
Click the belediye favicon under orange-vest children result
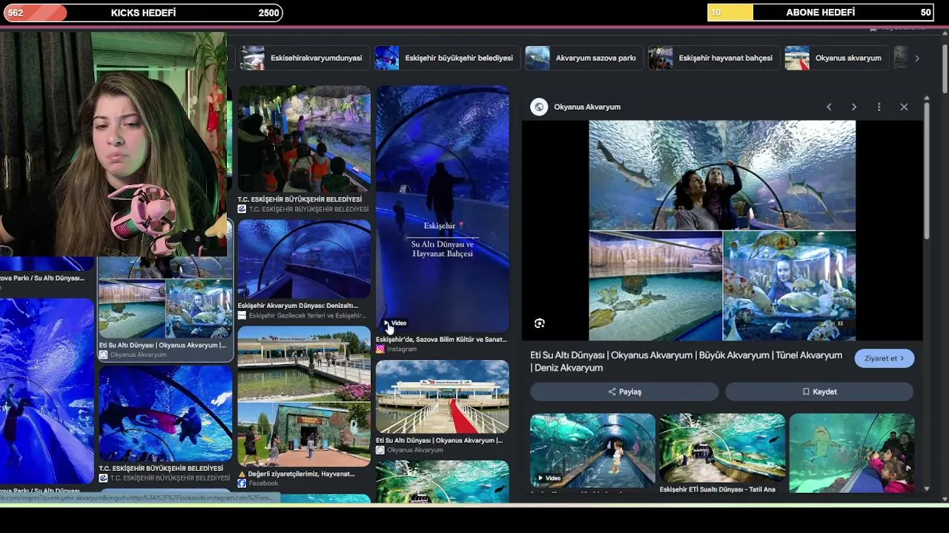[242, 209]
